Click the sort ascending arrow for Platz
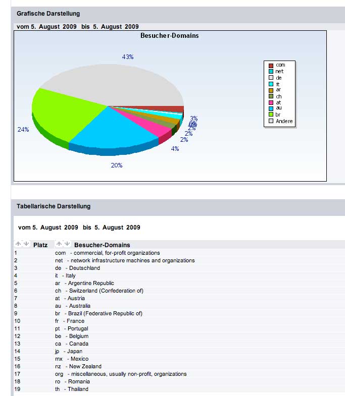 click(18, 244)
